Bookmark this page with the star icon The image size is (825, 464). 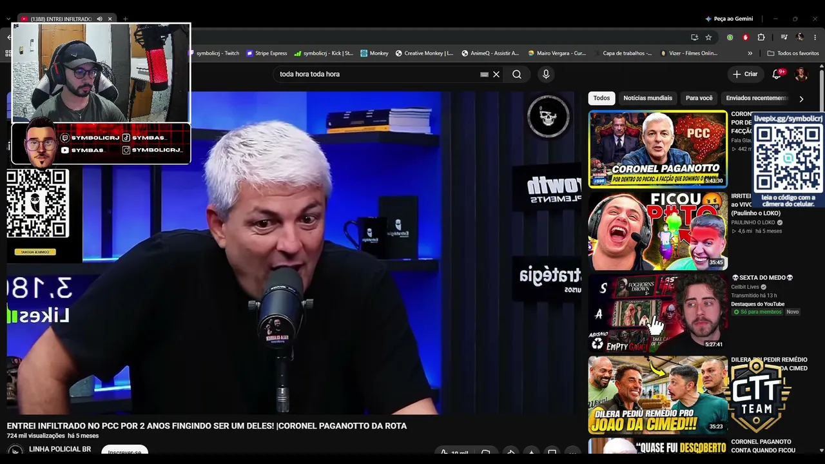pos(708,37)
